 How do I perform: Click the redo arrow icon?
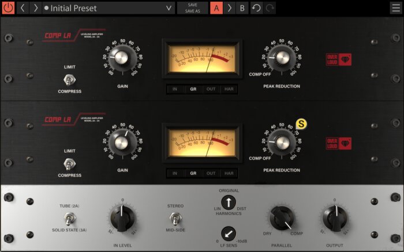click(x=270, y=8)
